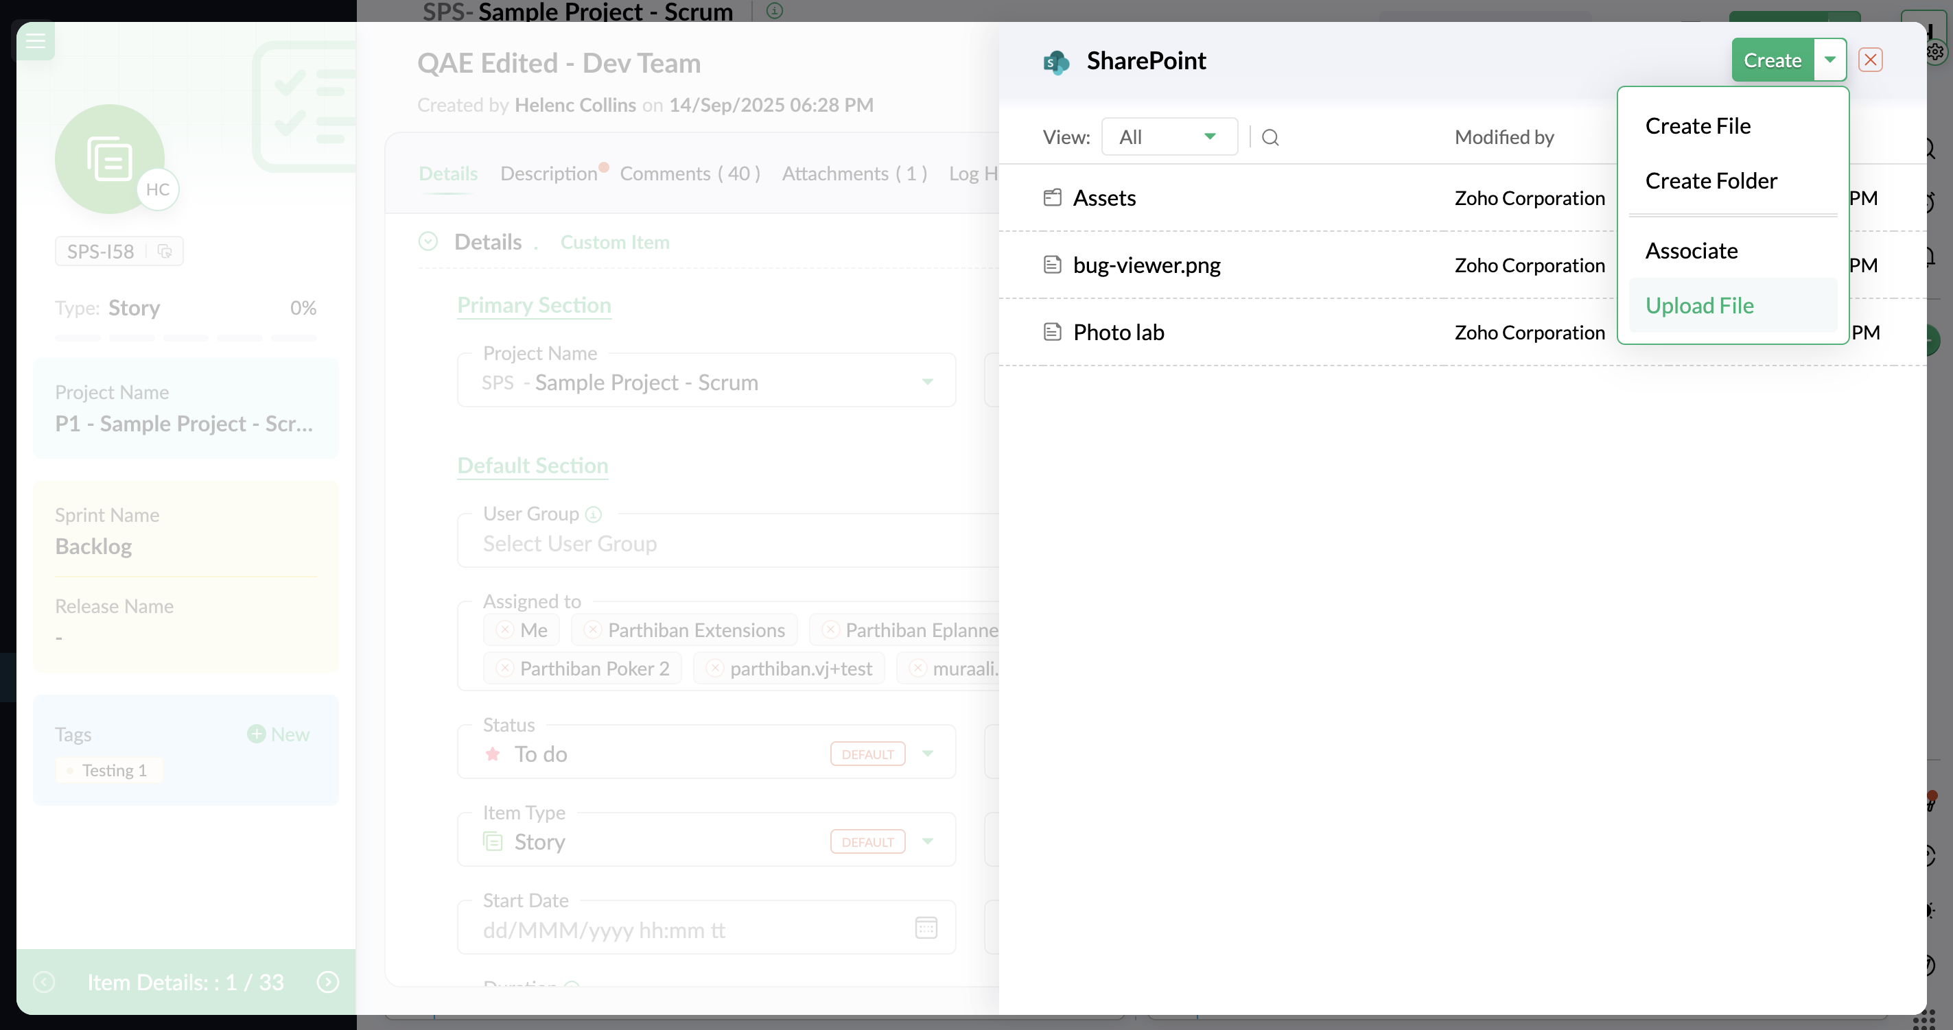Image resolution: width=1953 pixels, height=1030 pixels.
Task: Click the Assets folder icon
Action: pos(1052,197)
